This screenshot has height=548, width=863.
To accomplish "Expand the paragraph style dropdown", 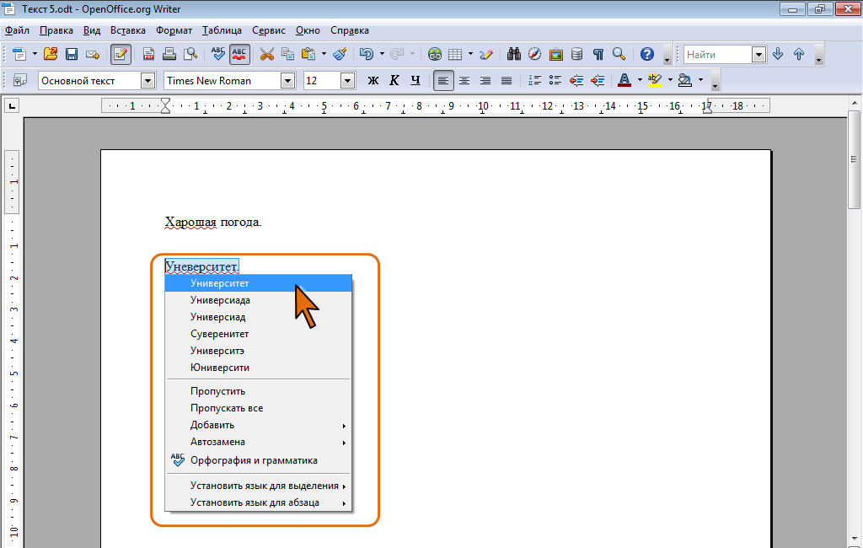I will tap(147, 81).
